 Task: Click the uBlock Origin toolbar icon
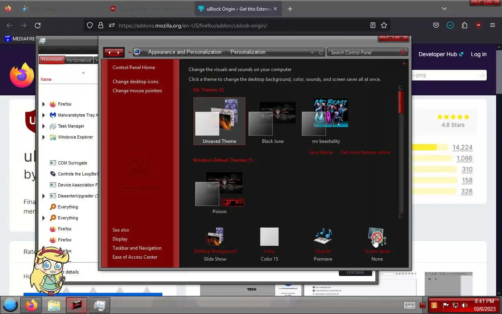(x=478, y=26)
